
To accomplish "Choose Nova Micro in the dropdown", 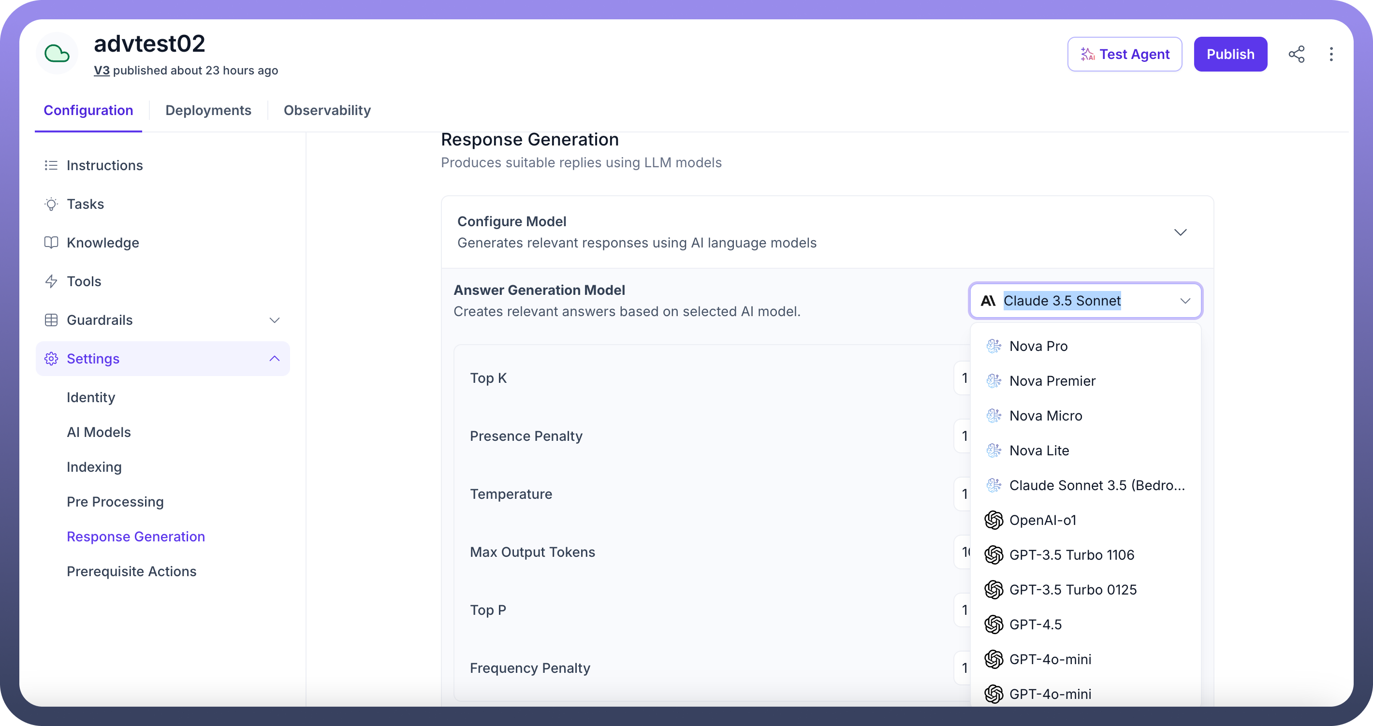I will click(1085, 416).
